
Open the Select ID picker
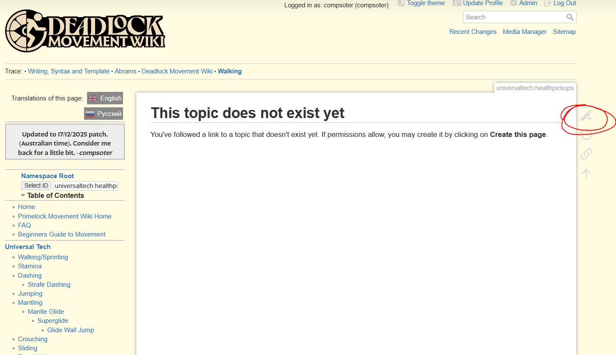tap(36, 185)
